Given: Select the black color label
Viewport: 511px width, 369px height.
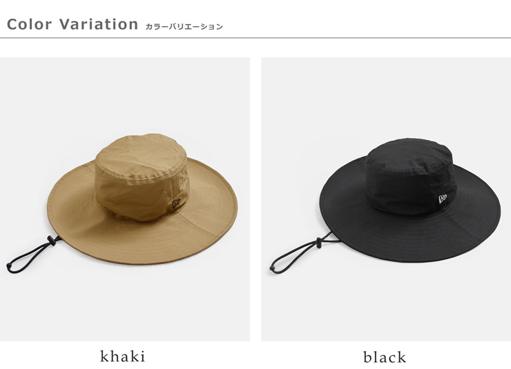Looking at the screenshot, I should pos(385,357).
